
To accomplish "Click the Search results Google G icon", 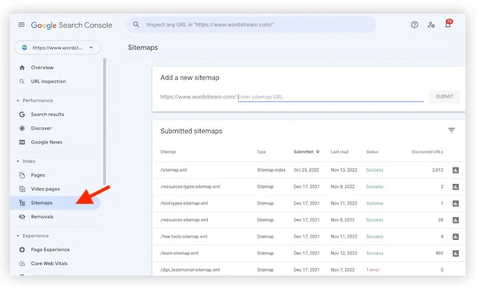I will click(x=22, y=114).
